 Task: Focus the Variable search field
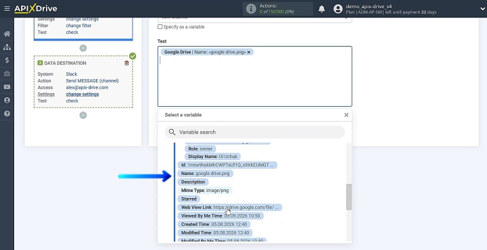[x=255, y=132]
